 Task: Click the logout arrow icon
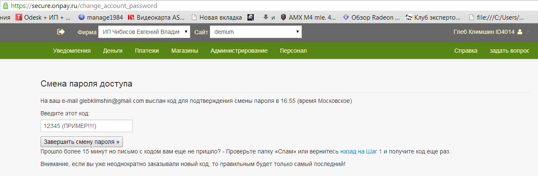click(x=61, y=32)
